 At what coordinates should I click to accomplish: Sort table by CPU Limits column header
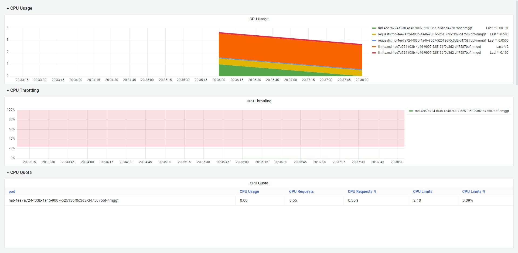(x=422, y=191)
